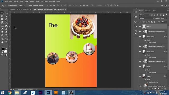Open the File menu
The image size is (169, 95).
[x=6, y=1]
